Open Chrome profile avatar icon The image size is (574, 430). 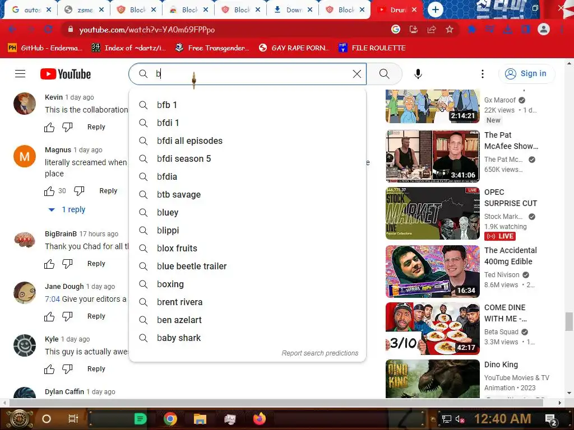click(544, 29)
